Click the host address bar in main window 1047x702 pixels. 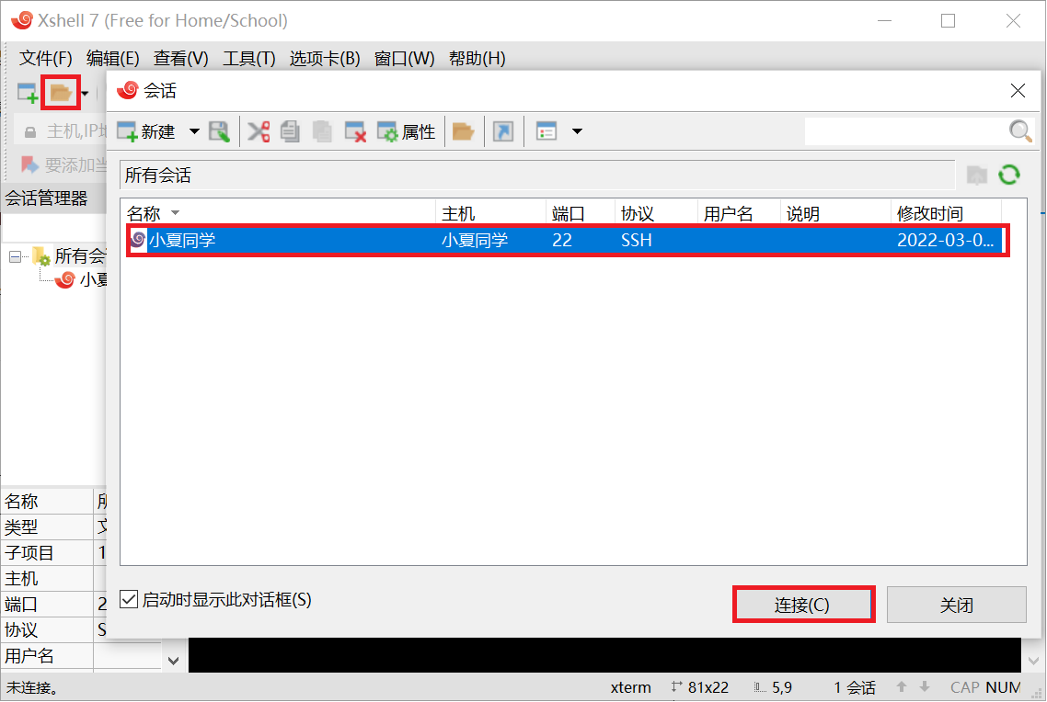click(60, 130)
